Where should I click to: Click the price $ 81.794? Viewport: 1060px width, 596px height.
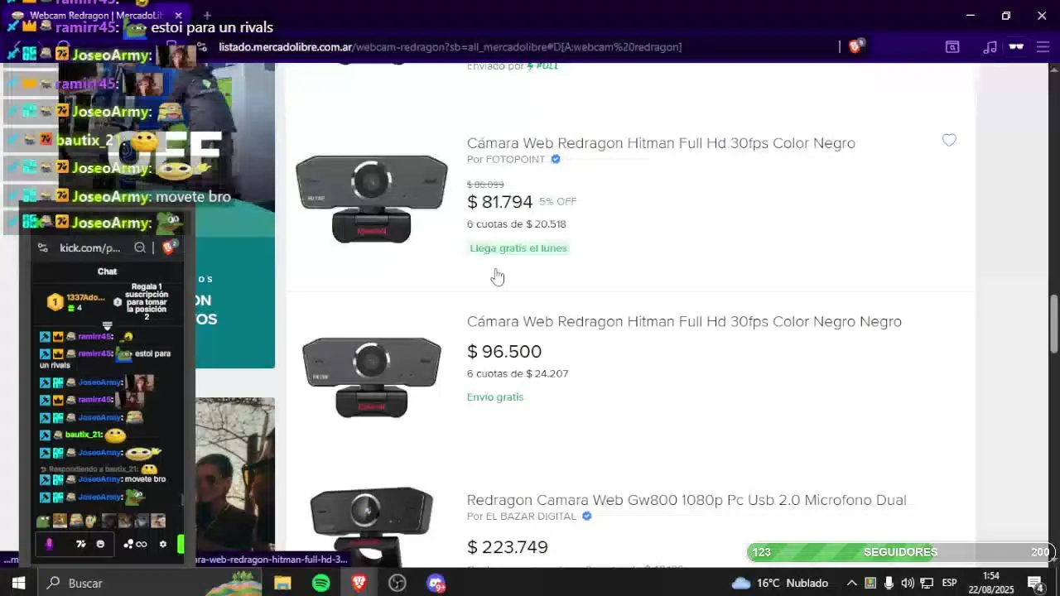pyautogui.click(x=499, y=202)
